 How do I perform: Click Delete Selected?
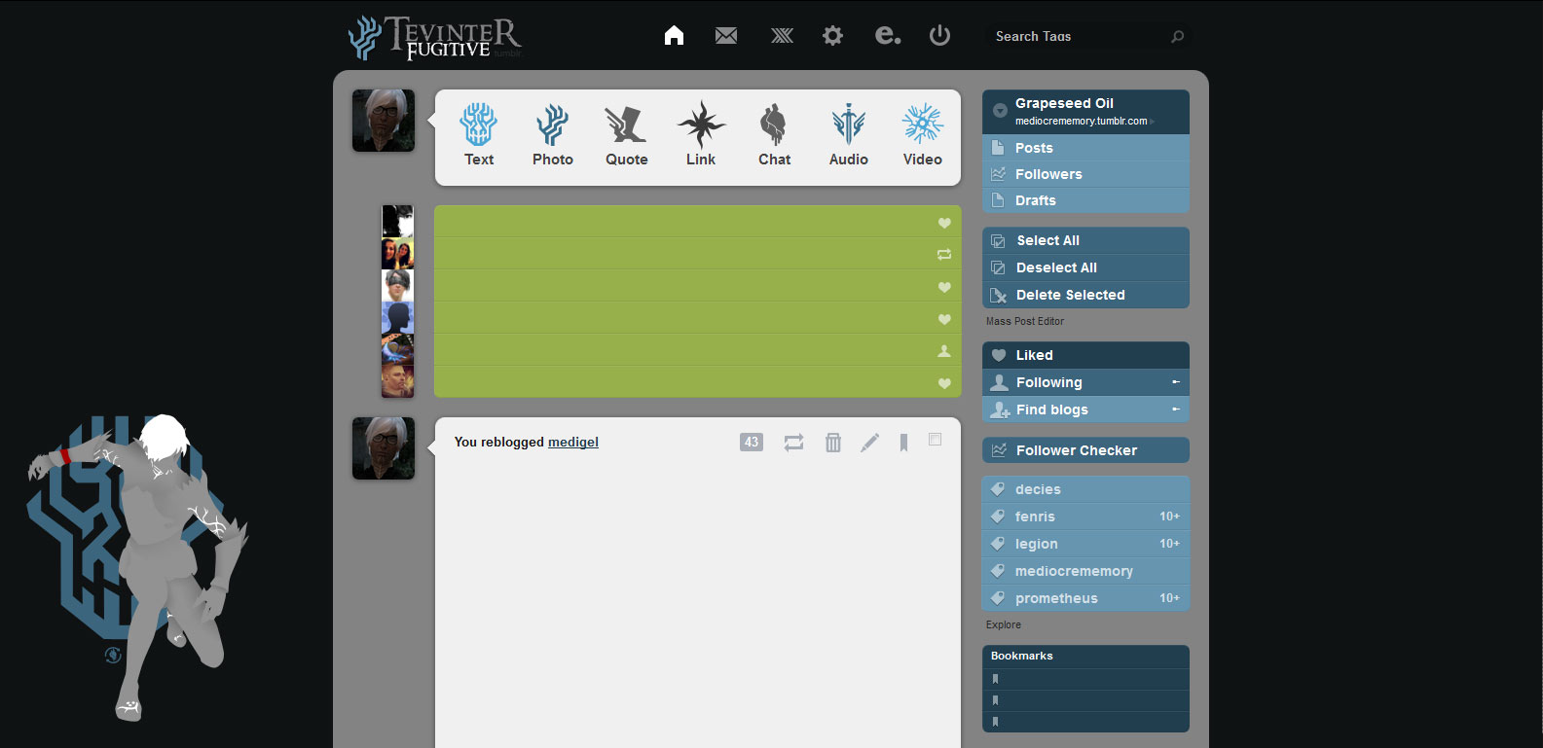1085,295
